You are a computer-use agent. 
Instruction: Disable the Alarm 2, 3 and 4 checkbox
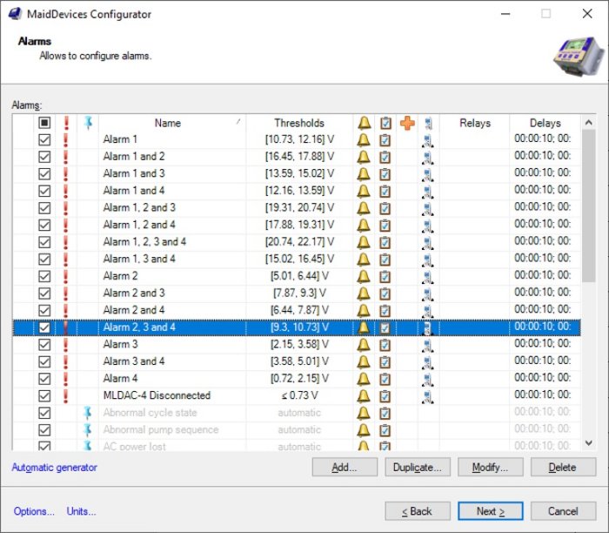click(x=44, y=327)
